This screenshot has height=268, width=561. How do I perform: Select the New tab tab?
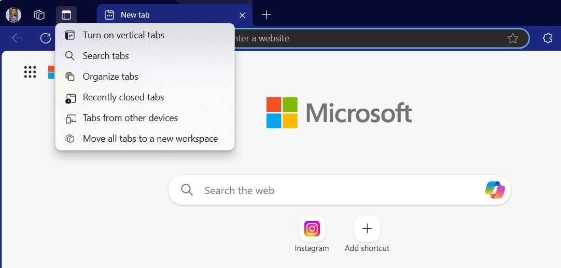click(175, 15)
